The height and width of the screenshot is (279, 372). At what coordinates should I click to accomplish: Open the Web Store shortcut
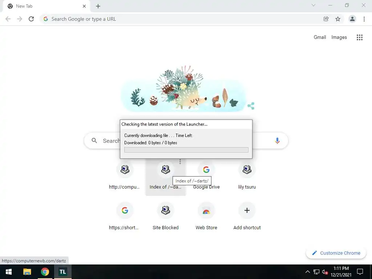coord(206,217)
